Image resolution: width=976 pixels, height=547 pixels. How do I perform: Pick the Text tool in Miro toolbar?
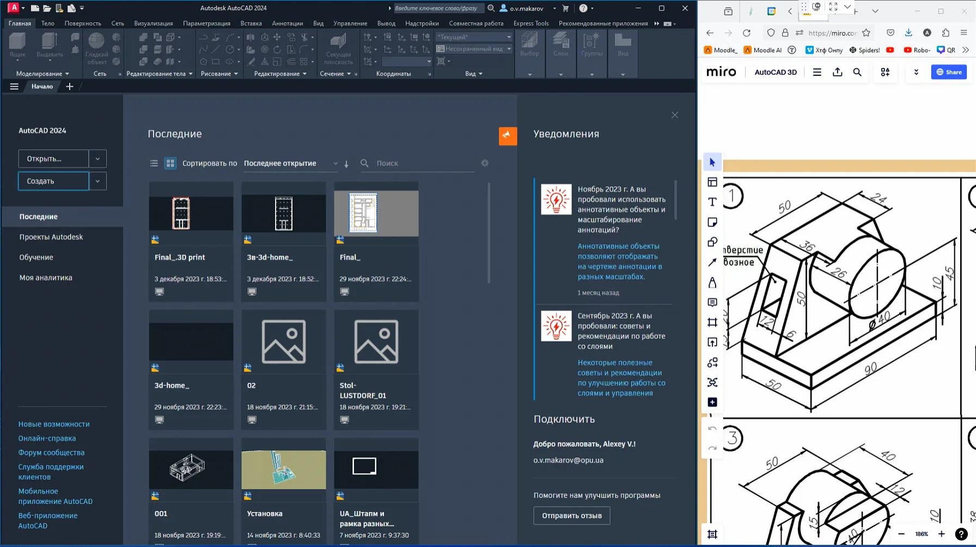[712, 202]
